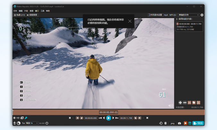Viewport: 217px width, 130px height.
Task: Open settings with the gear icon
Action: pos(202,15)
